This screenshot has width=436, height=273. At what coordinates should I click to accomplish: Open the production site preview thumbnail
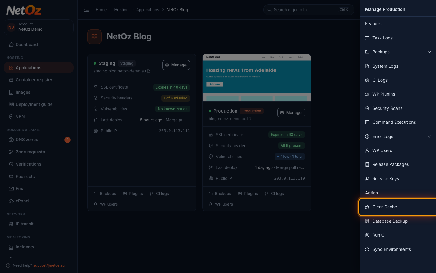tap(257, 78)
